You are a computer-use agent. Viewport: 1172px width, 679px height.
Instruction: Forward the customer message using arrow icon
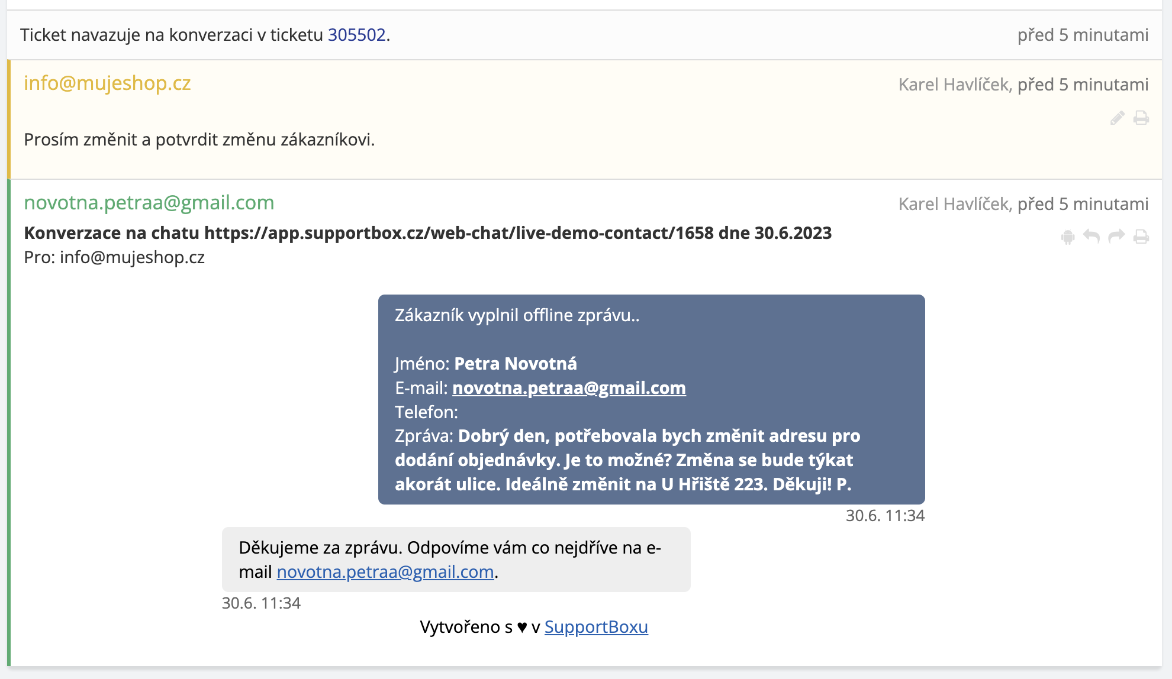pyautogui.click(x=1116, y=237)
